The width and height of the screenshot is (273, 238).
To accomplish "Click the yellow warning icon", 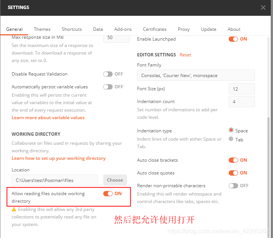I will [x=14, y=209].
